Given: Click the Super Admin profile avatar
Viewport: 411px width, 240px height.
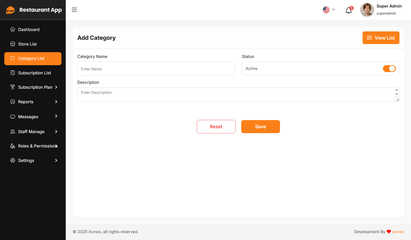Looking at the screenshot, I should [x=367, y=10].
